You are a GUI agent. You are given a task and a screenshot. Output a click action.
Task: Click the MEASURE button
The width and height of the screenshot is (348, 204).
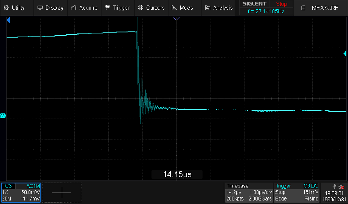pos(321,8)
